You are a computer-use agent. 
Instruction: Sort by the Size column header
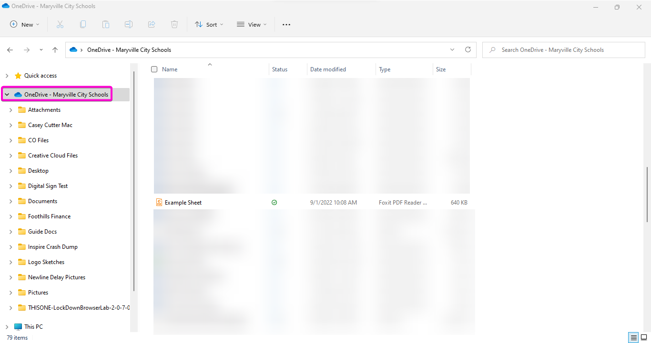[x=441, y=69]
